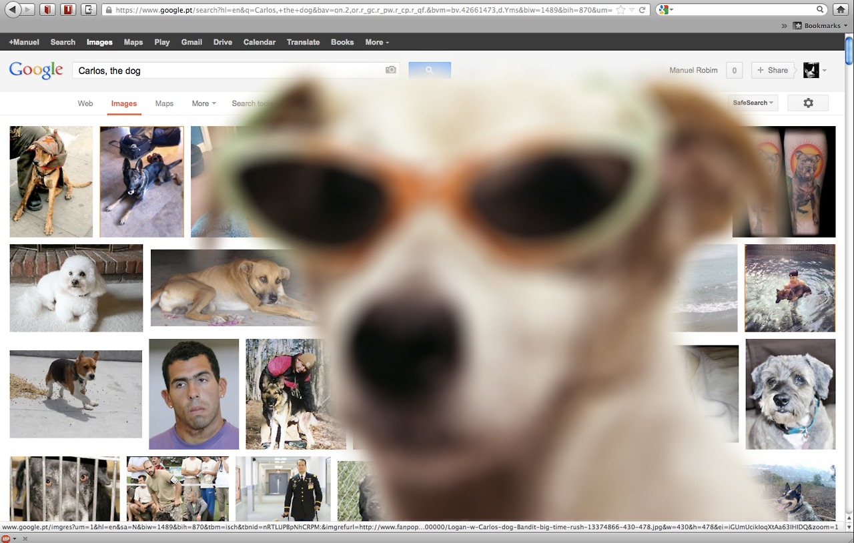
Task: Click the red book icon marked T
Action: pos(68,10)
